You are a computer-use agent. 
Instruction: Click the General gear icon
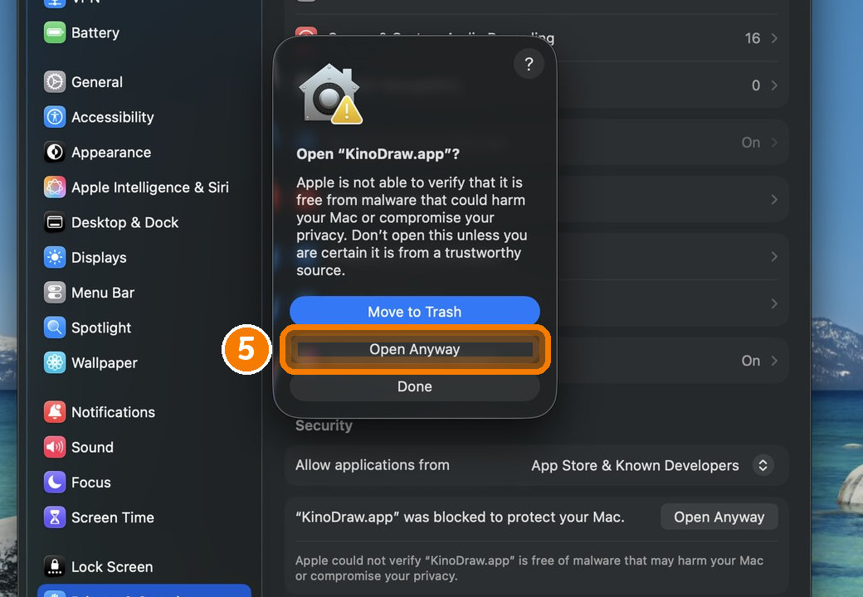pyautogui.click(x=55, y=82)
